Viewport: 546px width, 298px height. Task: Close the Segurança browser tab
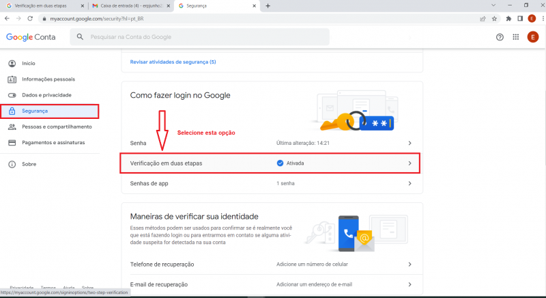[254, 6]
